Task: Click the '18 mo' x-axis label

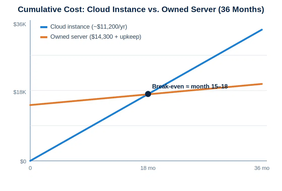Action: [148, 168]
